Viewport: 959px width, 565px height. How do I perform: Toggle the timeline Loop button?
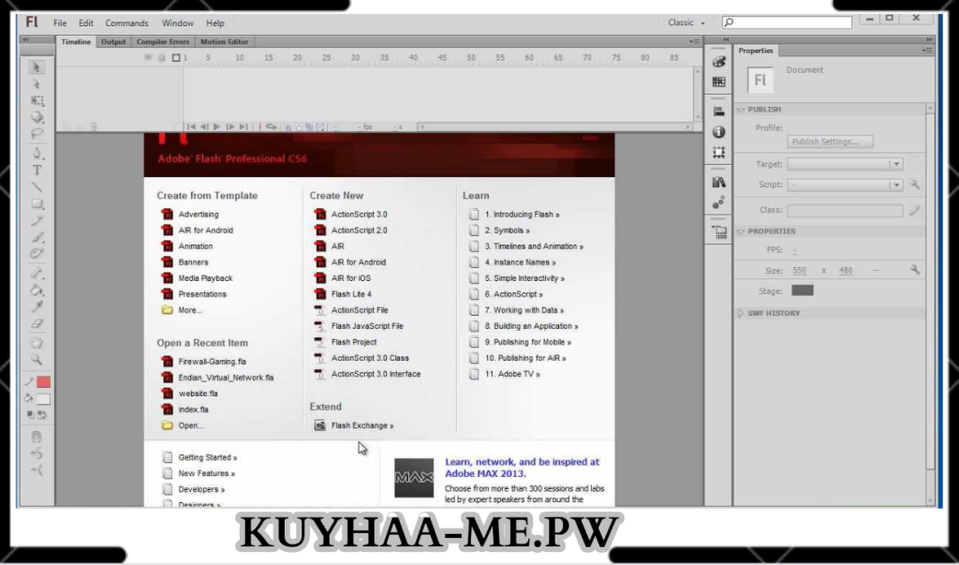click(271, 126)
